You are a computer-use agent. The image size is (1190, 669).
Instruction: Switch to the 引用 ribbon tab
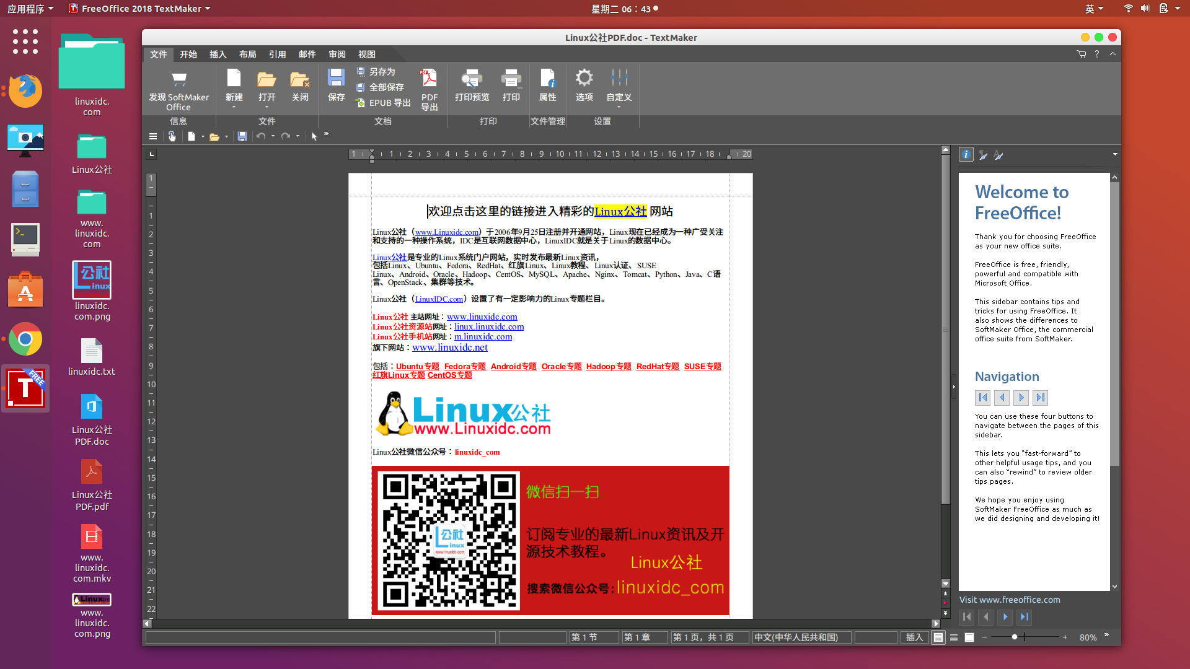pos(278,55)
